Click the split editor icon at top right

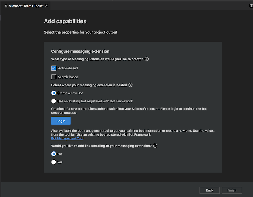[x=251, y=6]
